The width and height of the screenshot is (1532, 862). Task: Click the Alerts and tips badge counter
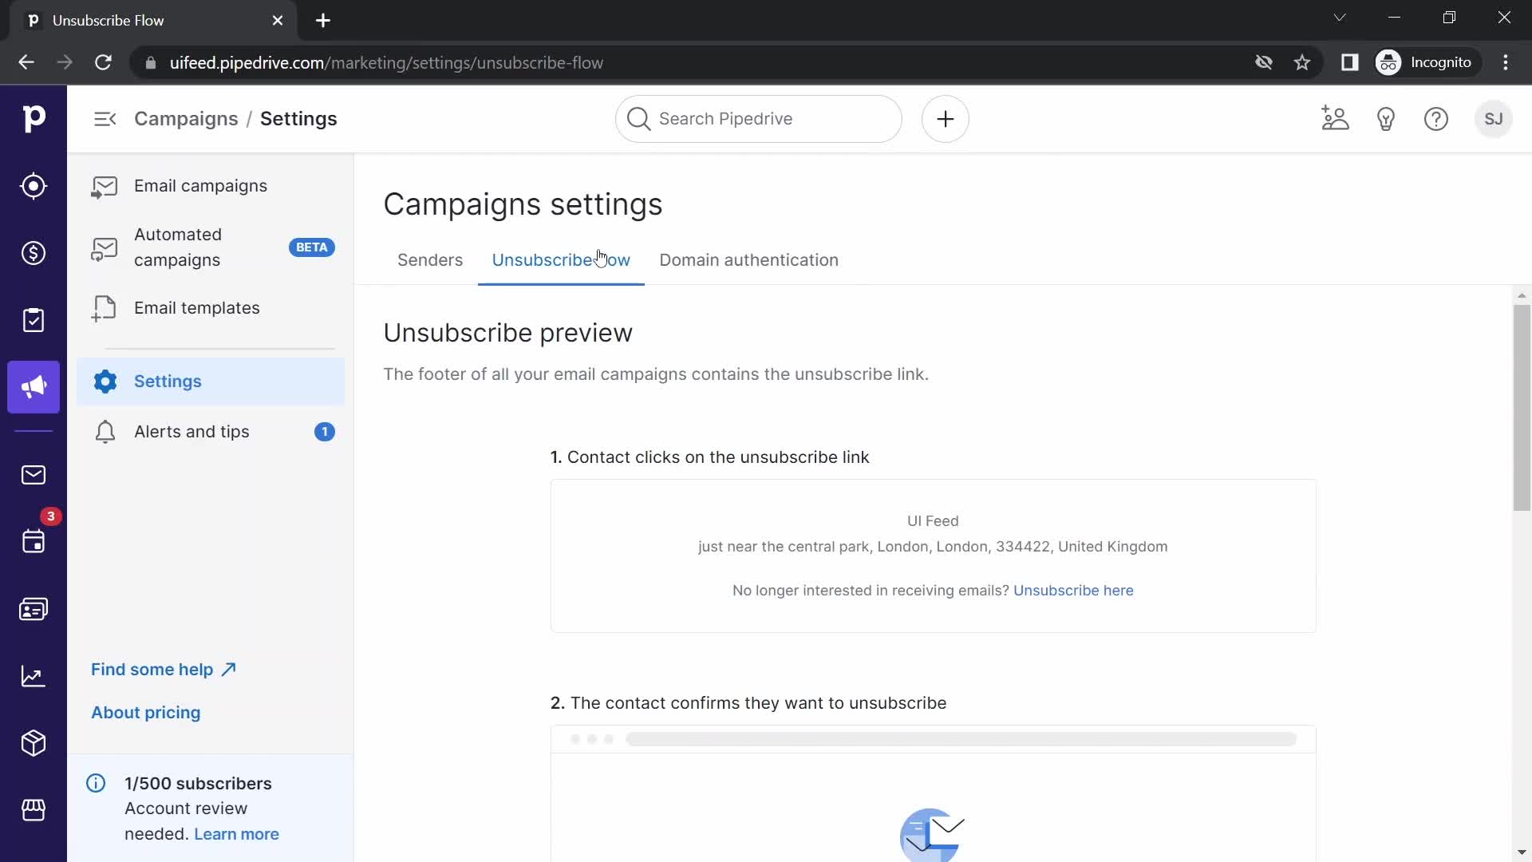coord(325,432)
